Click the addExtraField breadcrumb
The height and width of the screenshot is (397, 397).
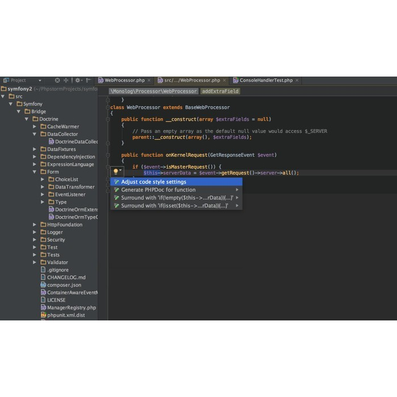coord(220,91)
